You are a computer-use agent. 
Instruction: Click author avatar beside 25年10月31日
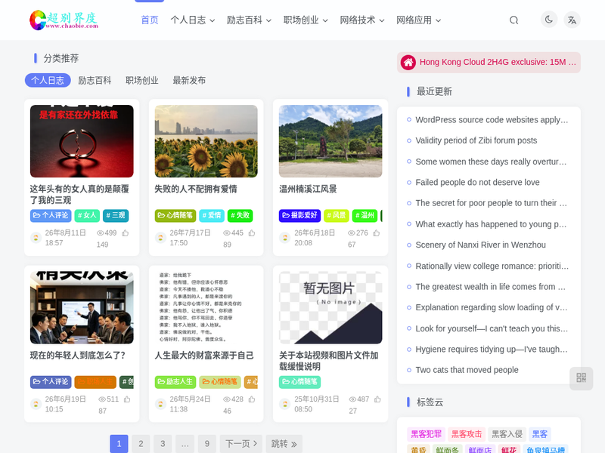[x=285, y=404]
